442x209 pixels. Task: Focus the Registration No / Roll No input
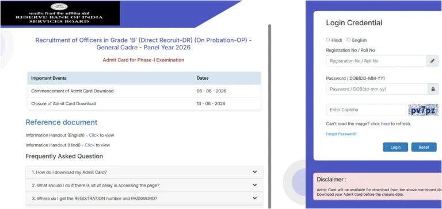point(376,61)
